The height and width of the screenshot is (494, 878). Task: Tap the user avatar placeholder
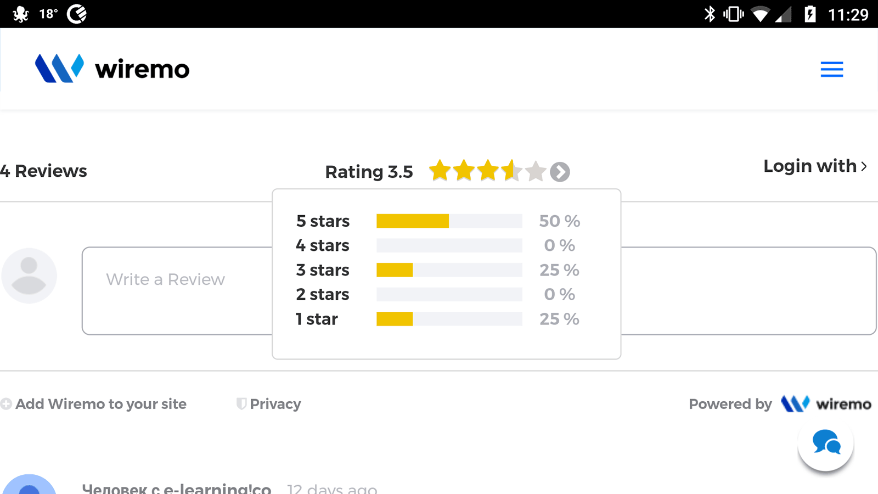(x=29, y=276)
